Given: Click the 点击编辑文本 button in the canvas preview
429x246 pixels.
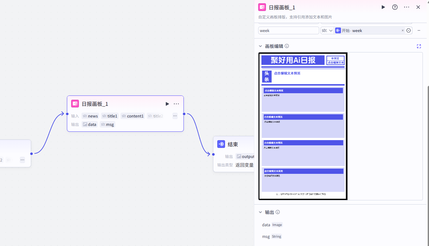Looking at the screenshot, I should (x=336, y=62).
